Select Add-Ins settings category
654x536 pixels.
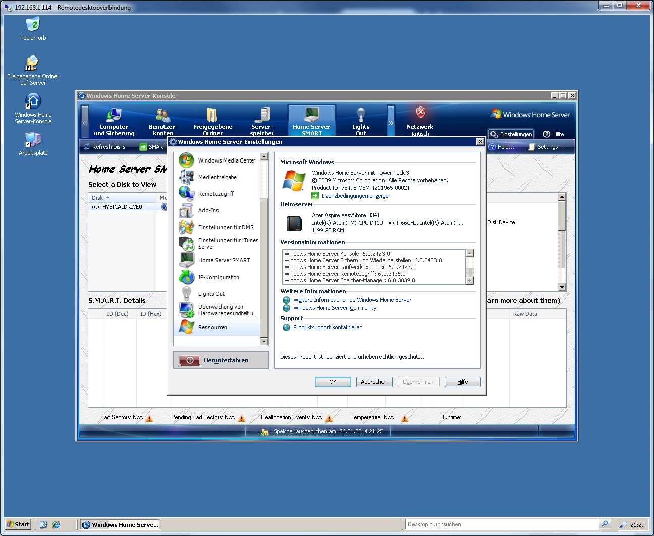pyautogui.click(x=217, y=210)
